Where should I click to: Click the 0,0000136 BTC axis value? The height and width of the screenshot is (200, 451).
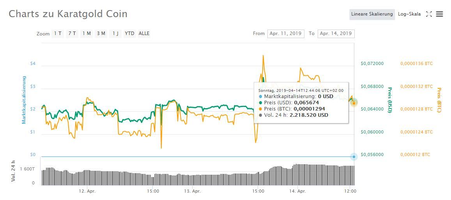coord(416,63)
